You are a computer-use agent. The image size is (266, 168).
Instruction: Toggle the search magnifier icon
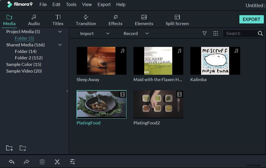coord(260,33)
